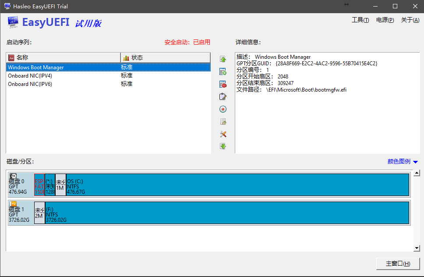
Task: Open the wrench and screwdriver tool
Action: click(x=223, y=134)
